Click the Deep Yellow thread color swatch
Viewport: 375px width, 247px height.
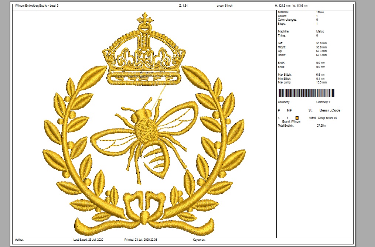click(x=297, y=118)
